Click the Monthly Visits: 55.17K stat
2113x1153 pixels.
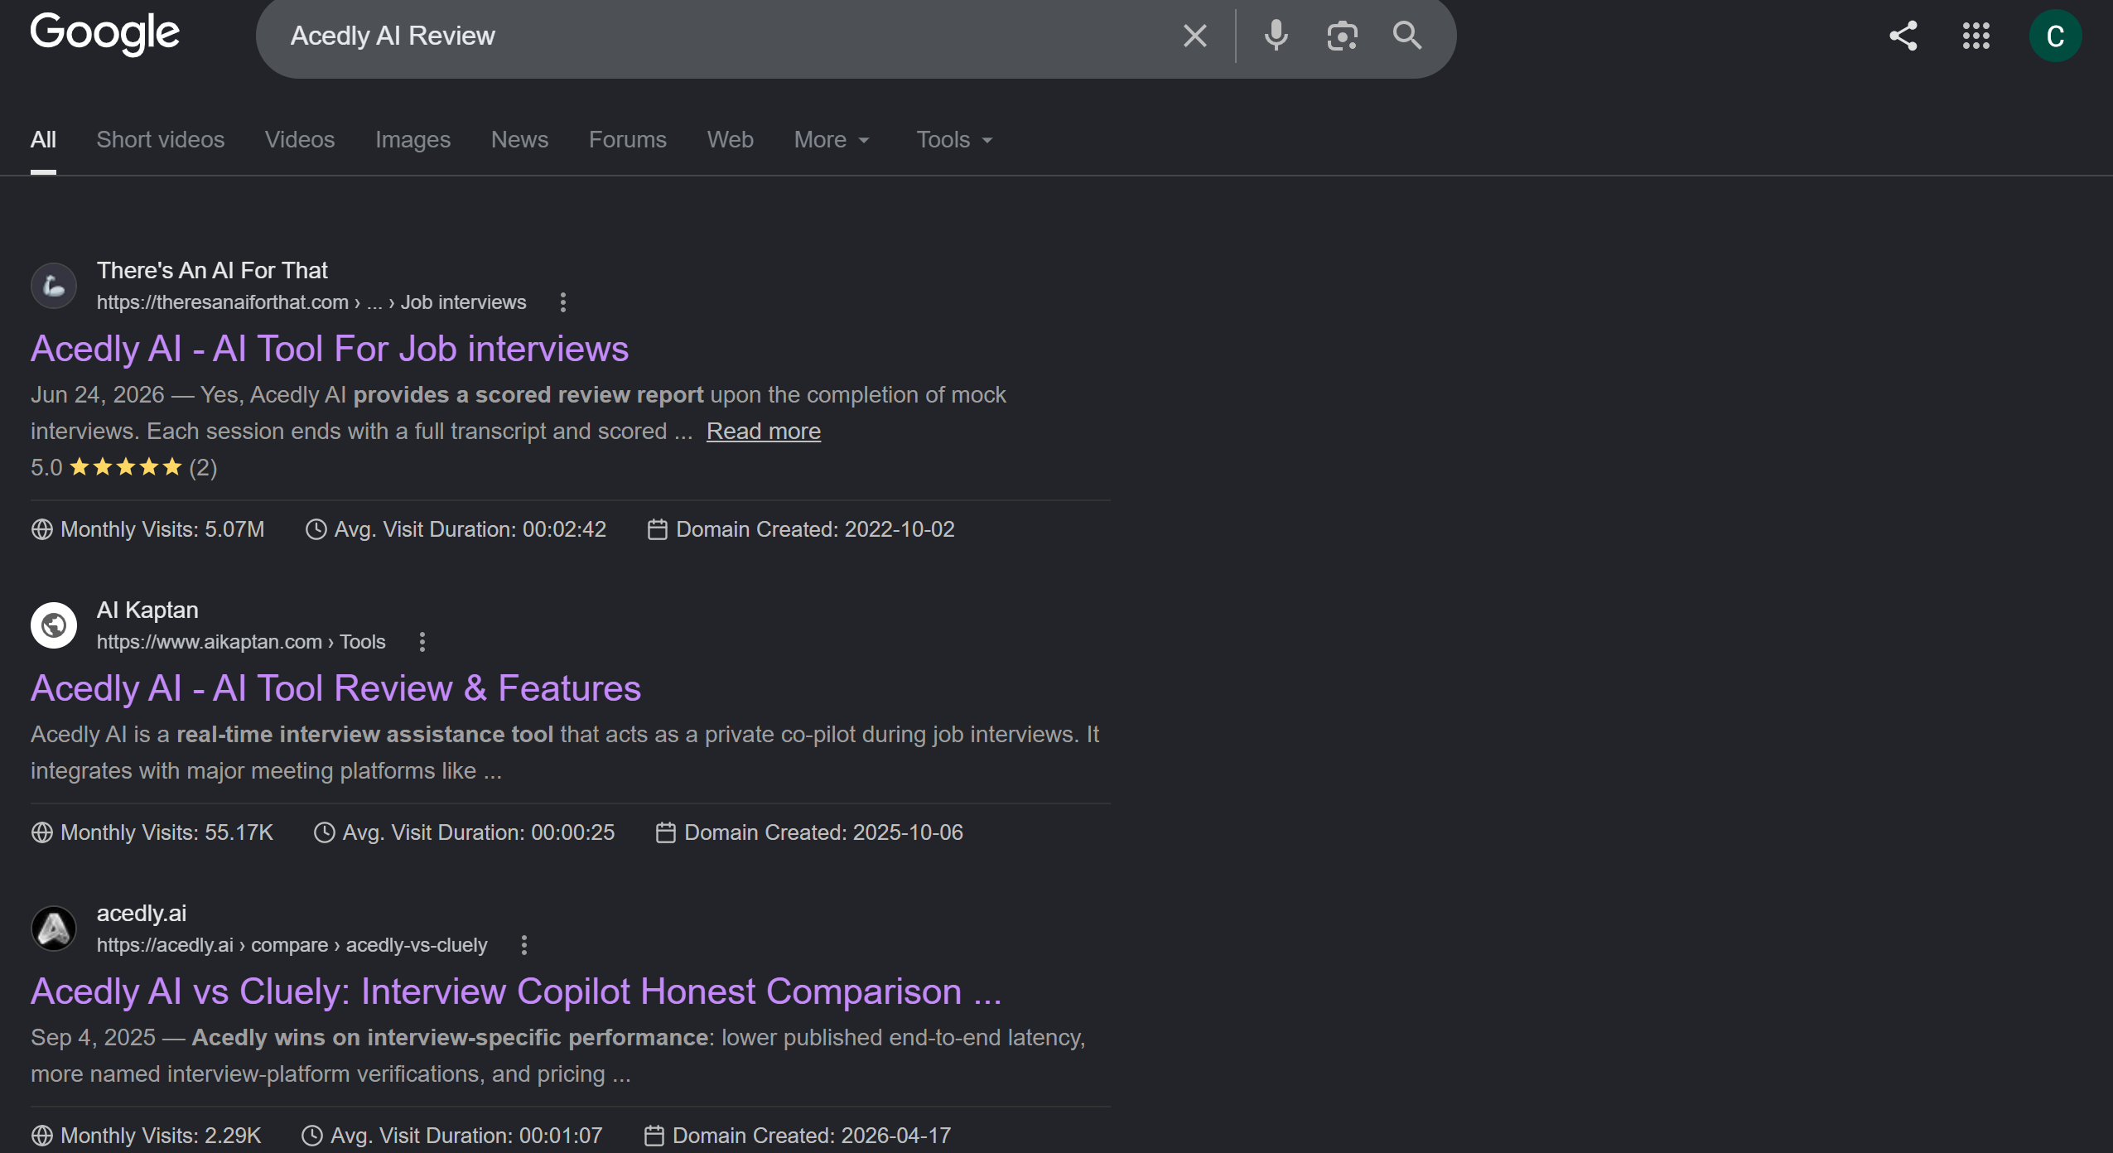[167, 832]
